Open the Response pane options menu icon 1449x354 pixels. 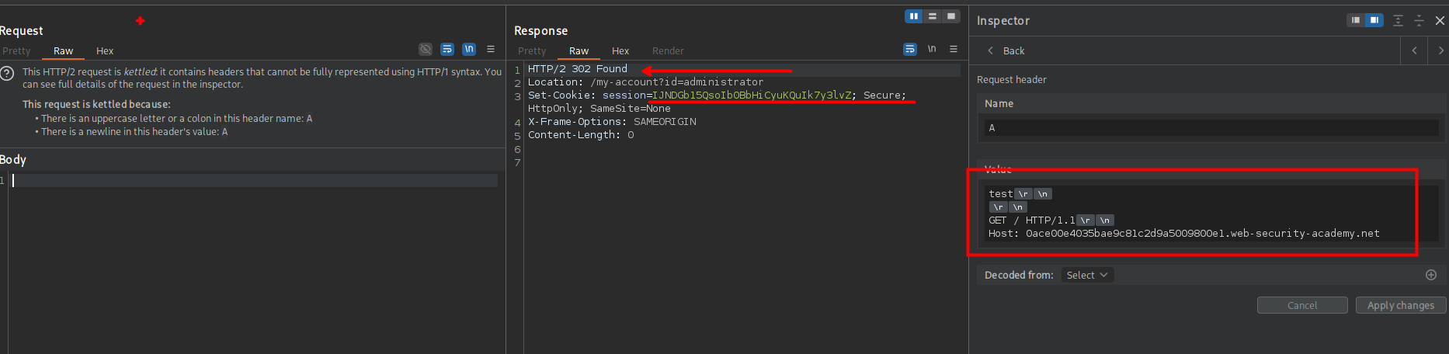tap(954, 49)
